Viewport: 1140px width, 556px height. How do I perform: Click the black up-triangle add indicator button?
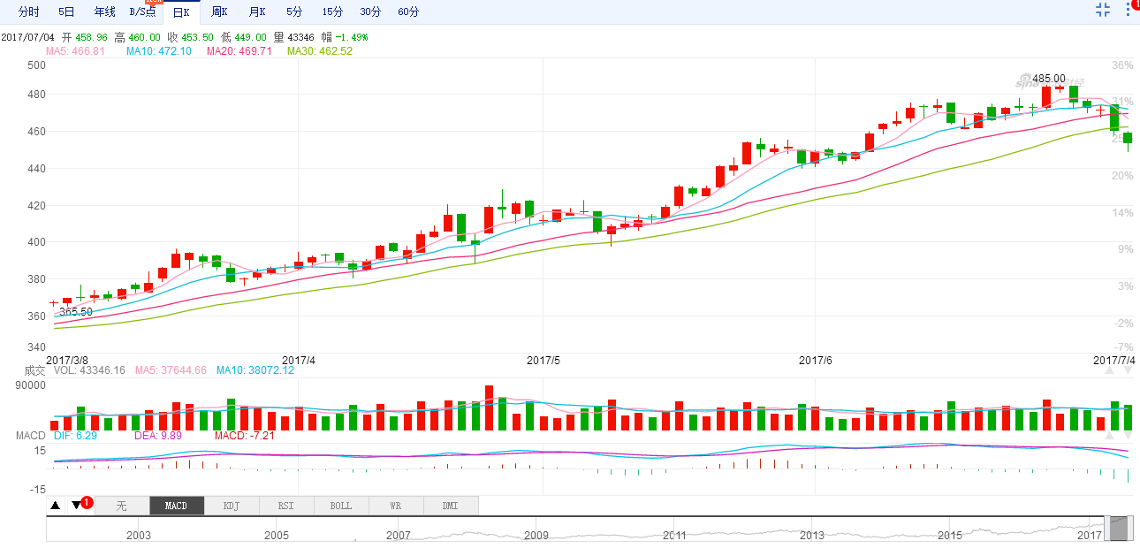coord(55,506)
